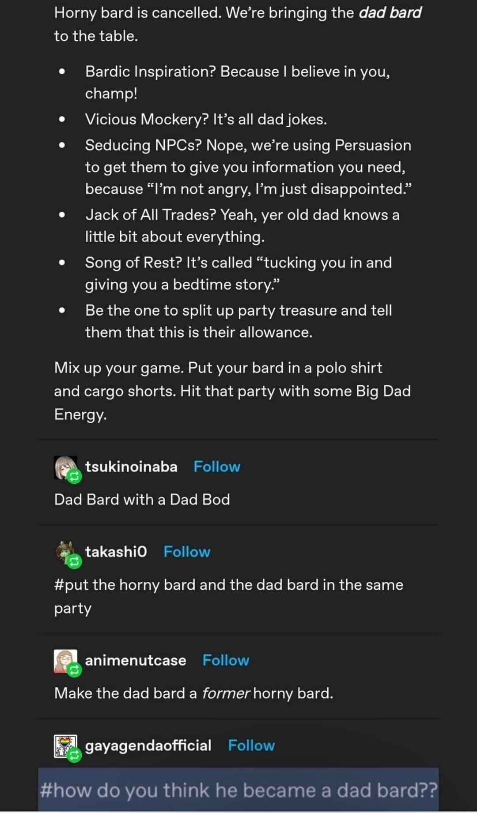
Task: Follow gayagendaofficial
Action: 251,745
